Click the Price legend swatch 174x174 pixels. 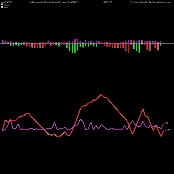pyautogui.click(x=2, y=7)
